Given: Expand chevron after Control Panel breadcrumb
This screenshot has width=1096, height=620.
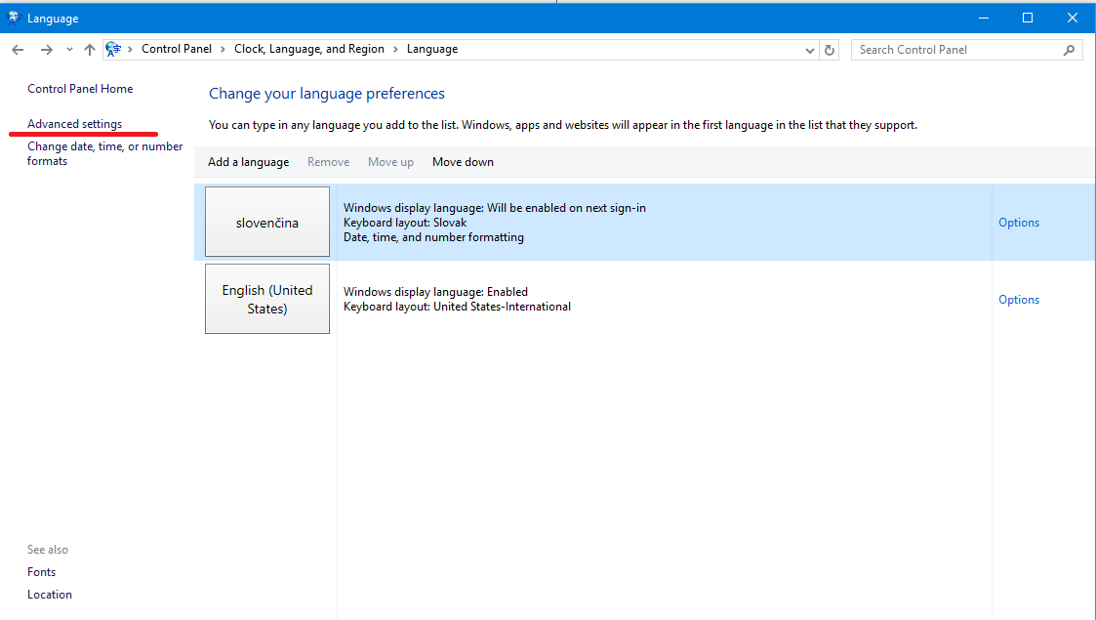Looking at the screenshot, I should (x=223, y=49).
